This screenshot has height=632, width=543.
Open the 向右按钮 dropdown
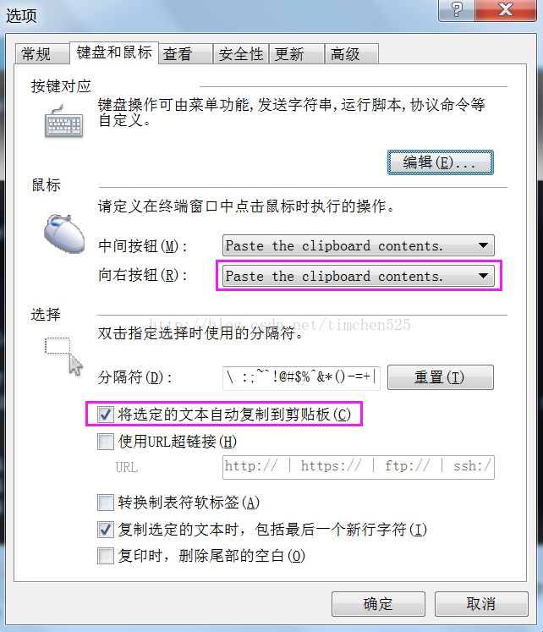tap(358, 276)
